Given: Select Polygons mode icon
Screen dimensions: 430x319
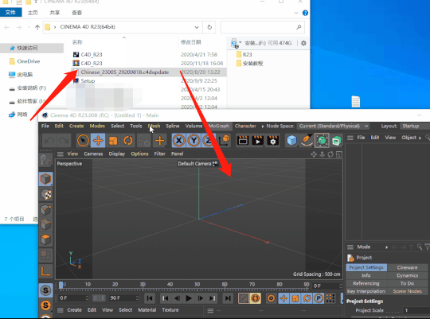Looking at the screenshot, I should [x=45, y=239].
